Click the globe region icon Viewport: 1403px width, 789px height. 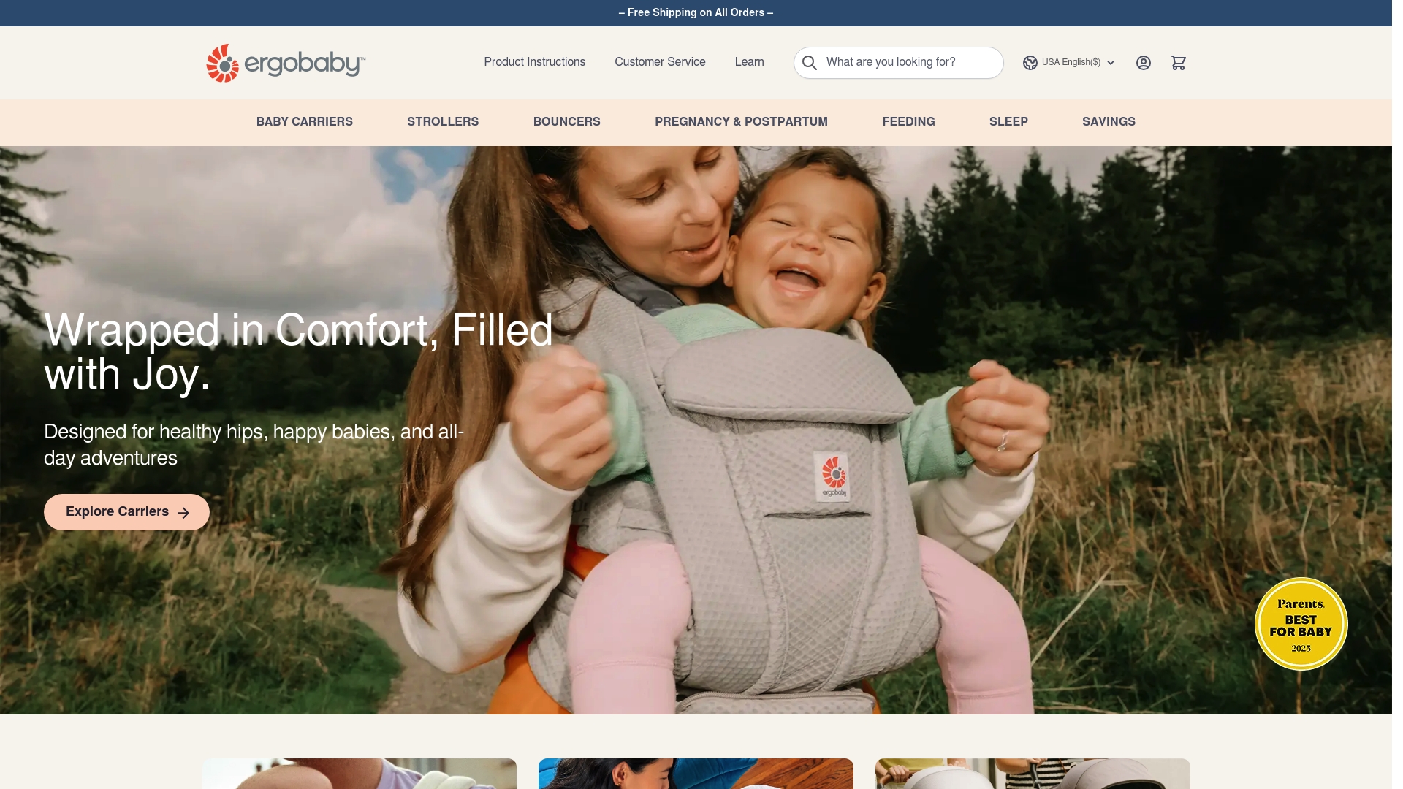click(1030, 63)
